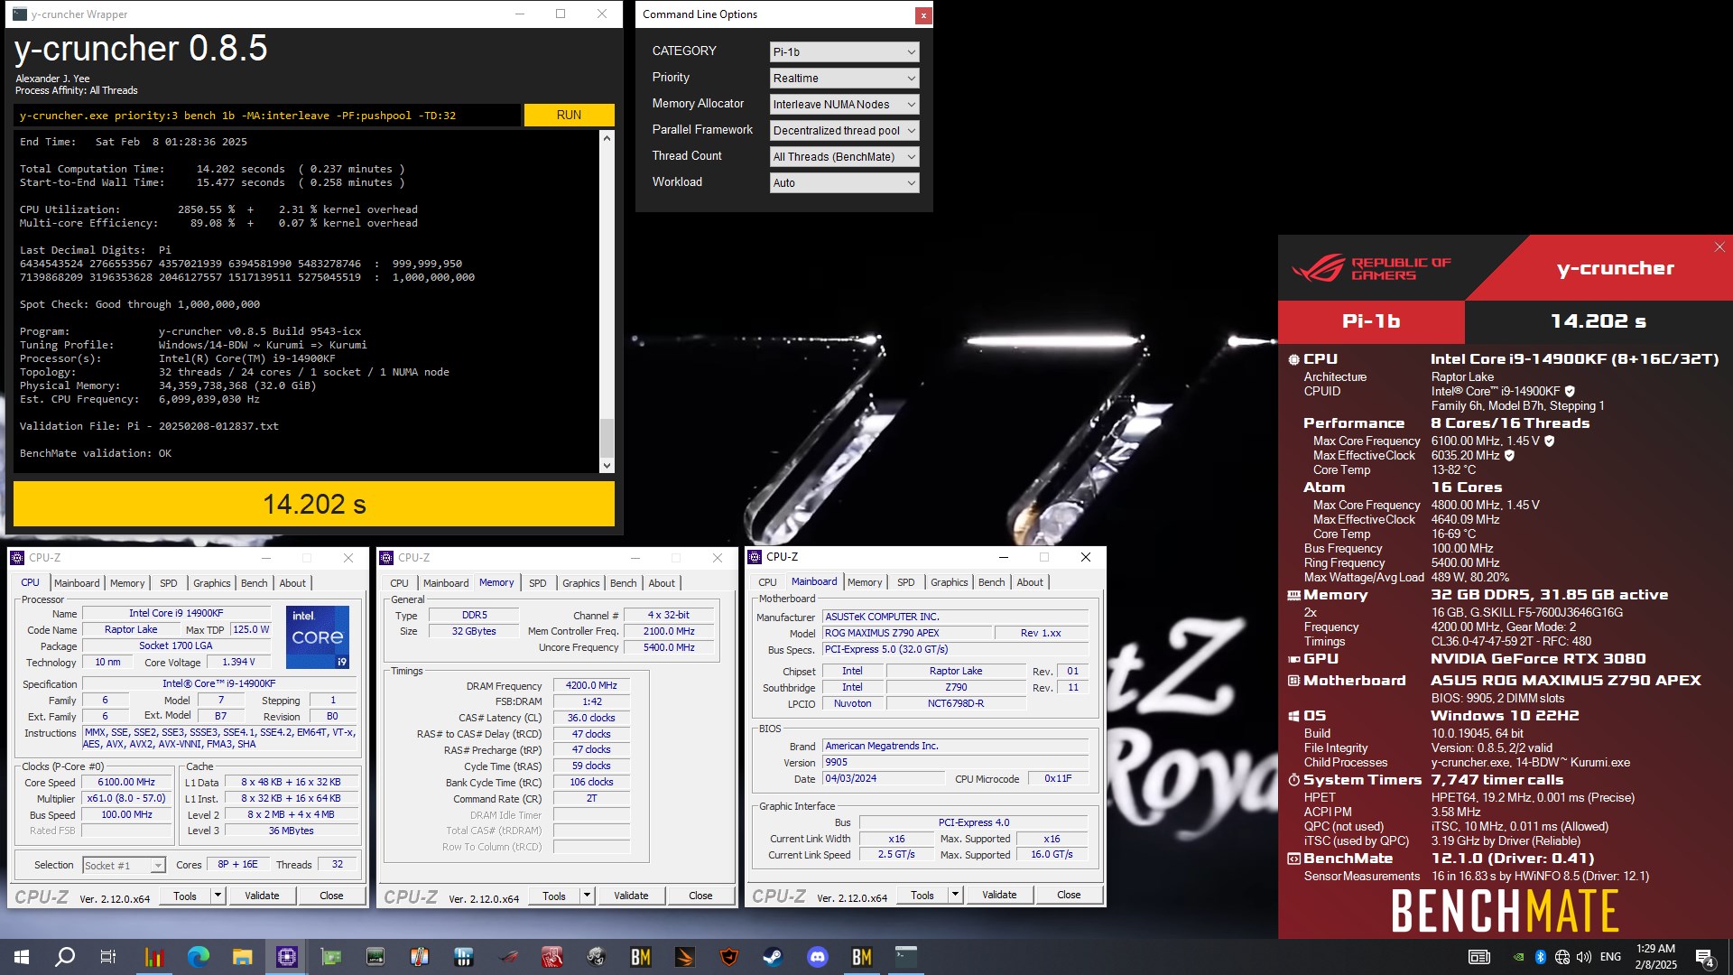Open the Socket #1 selection dropdown

pyautogui.click(x=124, y=865)
